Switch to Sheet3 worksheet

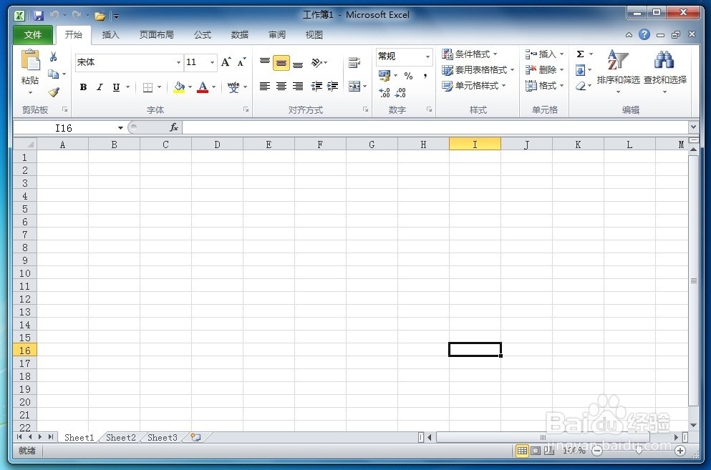[x=163, y=437]
